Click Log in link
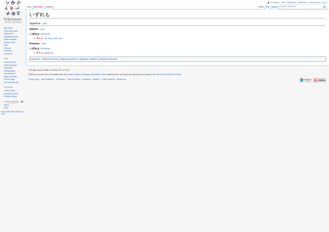 click(x=324, y=3)
